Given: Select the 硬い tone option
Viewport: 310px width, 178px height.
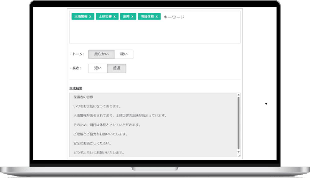Looking at the screenshot, I should click(x=124, y=54).
